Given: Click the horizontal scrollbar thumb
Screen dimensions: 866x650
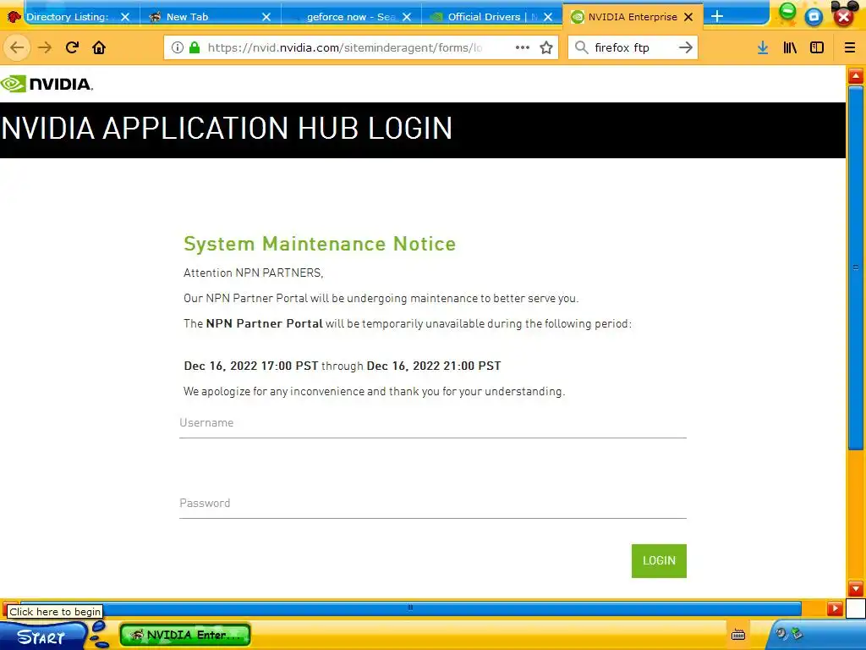Looking at the screenshot, I should [410, 608].
